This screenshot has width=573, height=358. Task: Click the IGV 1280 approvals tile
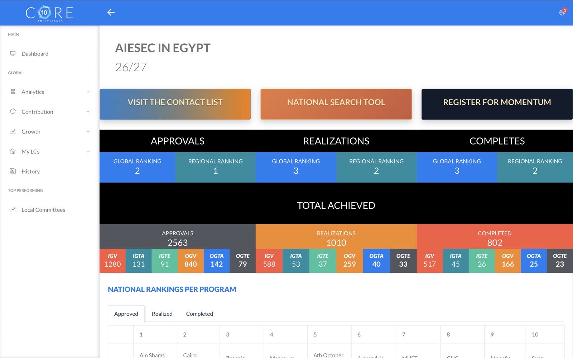point(112,261)
